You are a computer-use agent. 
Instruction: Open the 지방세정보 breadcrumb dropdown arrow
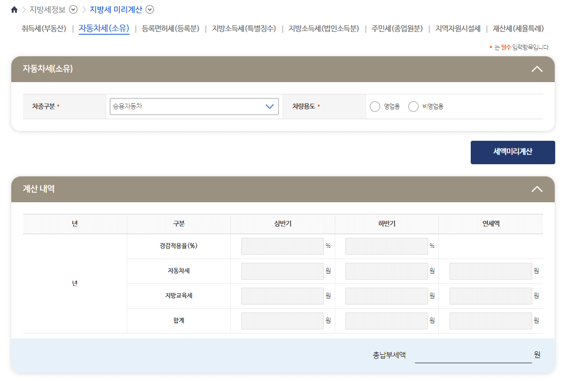click(73, 9)
